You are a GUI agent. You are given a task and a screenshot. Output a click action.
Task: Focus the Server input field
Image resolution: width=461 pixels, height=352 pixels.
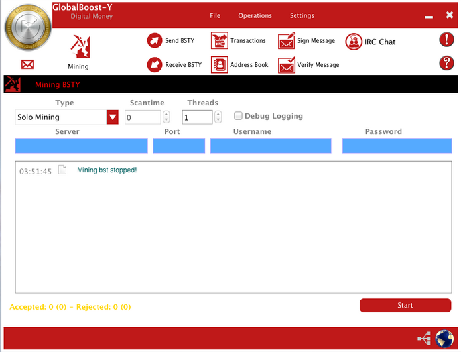click(x=82, y=146)
